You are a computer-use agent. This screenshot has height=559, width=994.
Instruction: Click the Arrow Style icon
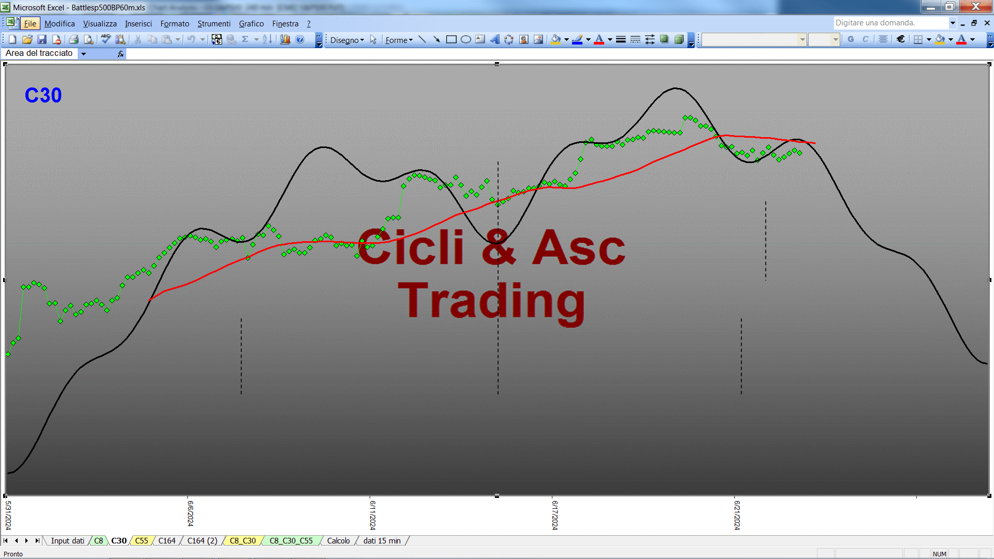(650, 40)
